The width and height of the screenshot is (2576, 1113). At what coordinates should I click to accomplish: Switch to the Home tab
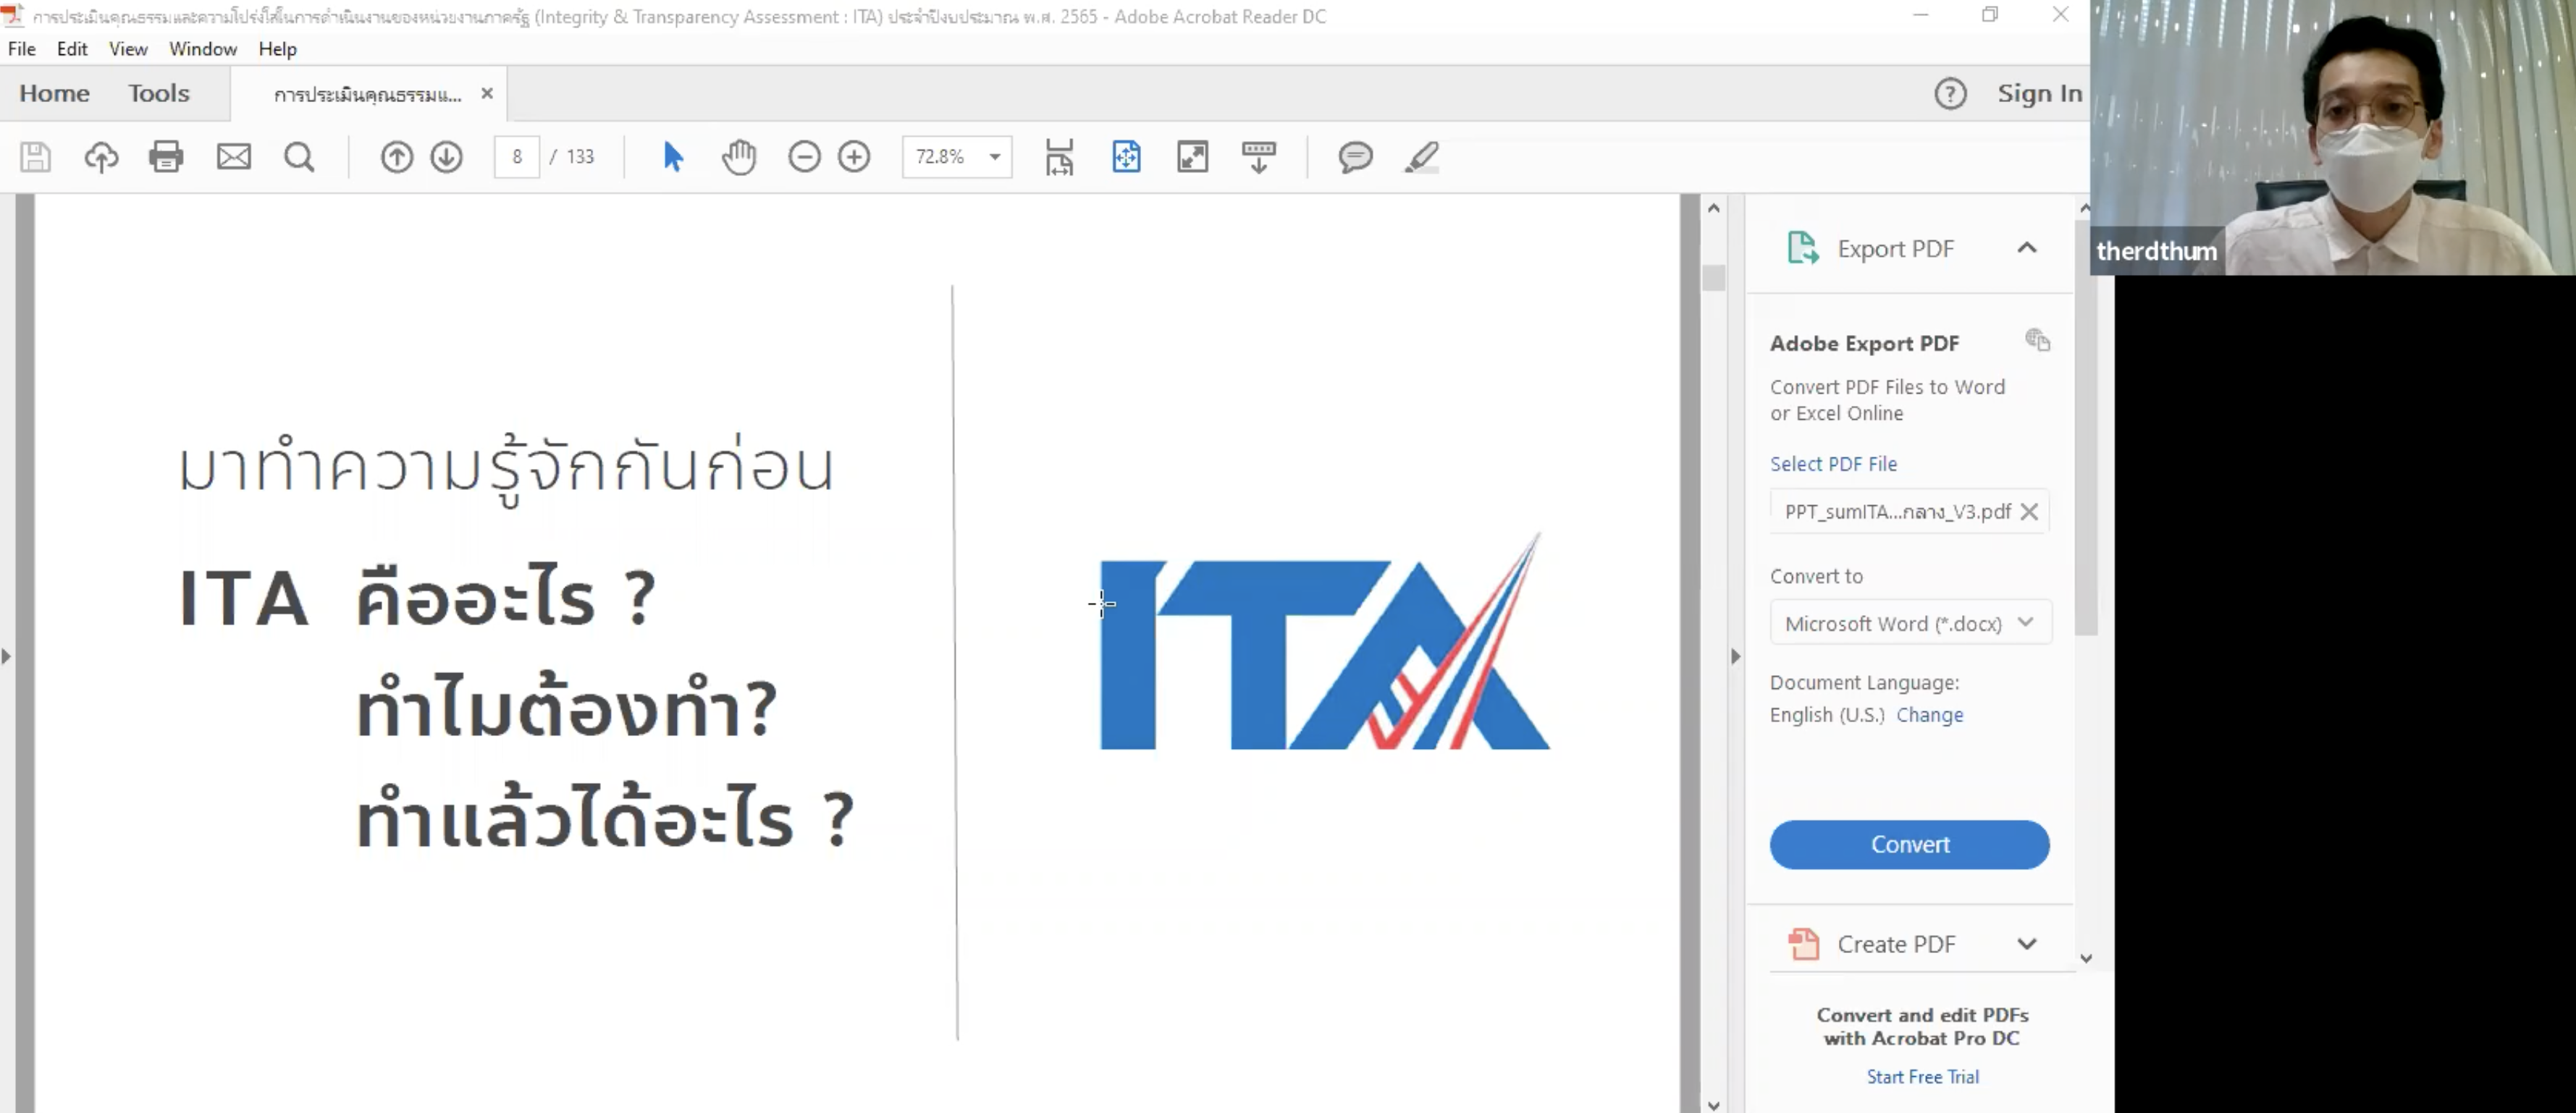[x=55, y=94]
